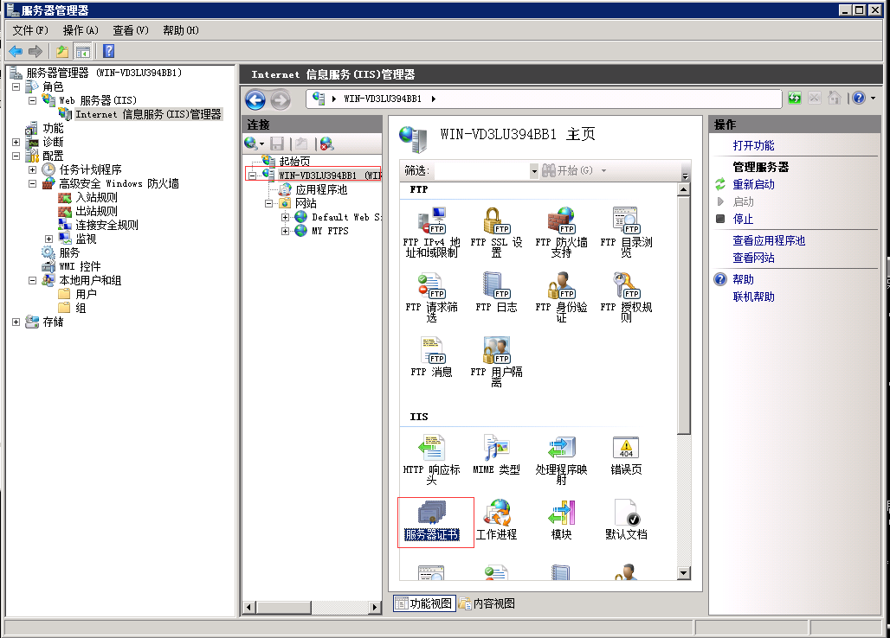
Task: Expand the 监视 tree node
Action: (48, 239)
